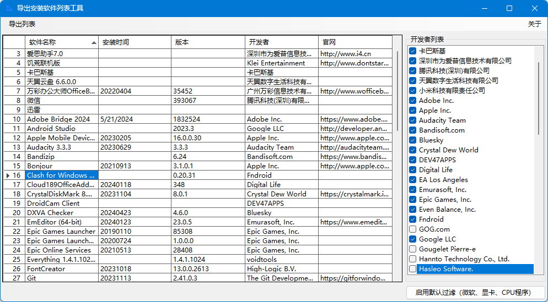Image resolution: width=548 pixels, height=302 pixels.
Task: Toggle the Audacity Team checkbox
Action: click(x=412, y=120)
